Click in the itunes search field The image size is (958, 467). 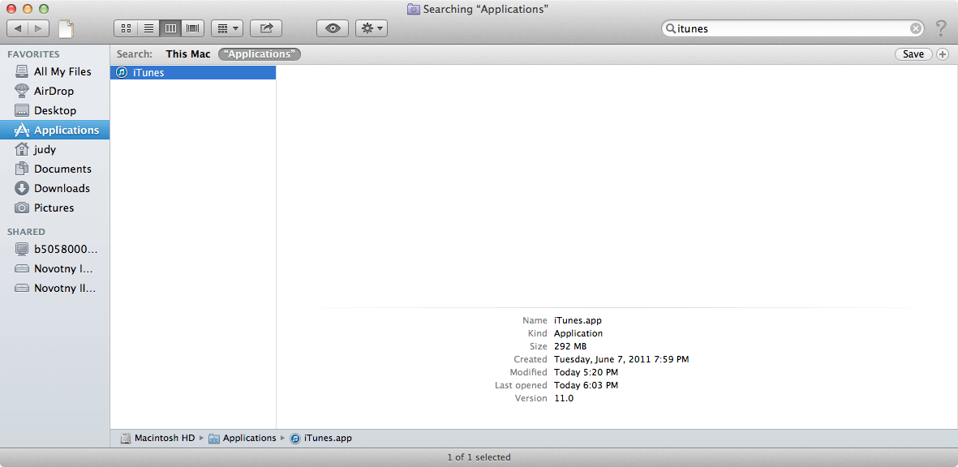[792, 28]
